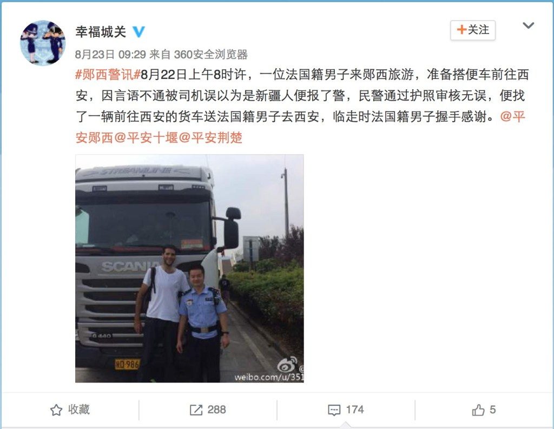Click the comment bubble icon
Screen dimensions: 554x429
334,410
